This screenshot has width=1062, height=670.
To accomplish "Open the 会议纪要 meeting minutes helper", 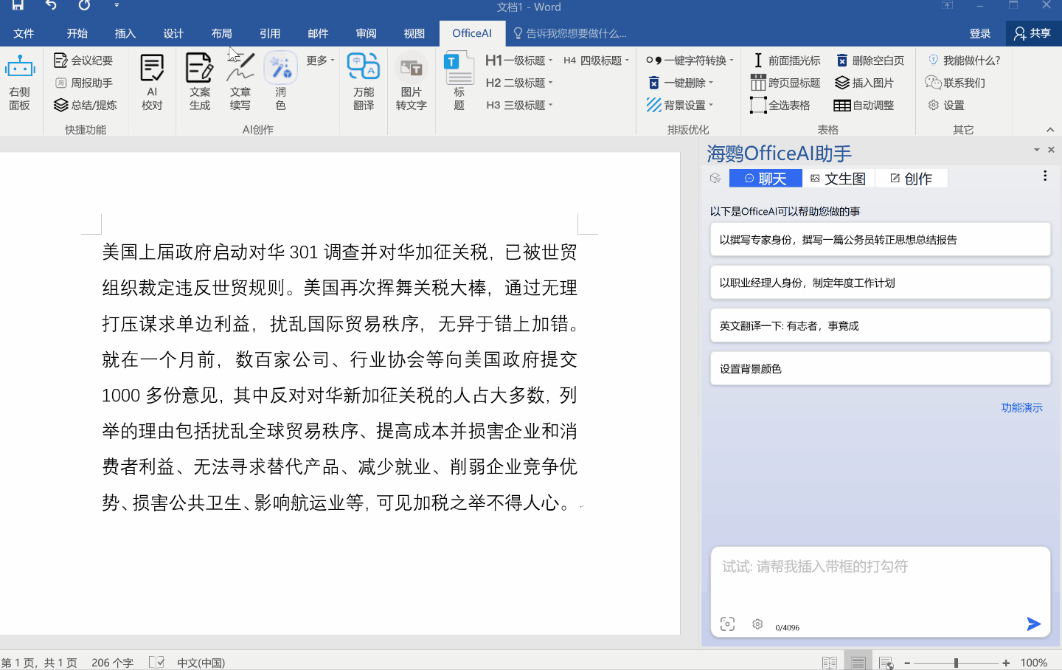I will click(x=83, y=60).
